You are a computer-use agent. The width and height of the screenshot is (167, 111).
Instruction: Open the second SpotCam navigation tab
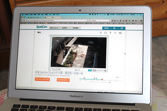pos(65,28)
